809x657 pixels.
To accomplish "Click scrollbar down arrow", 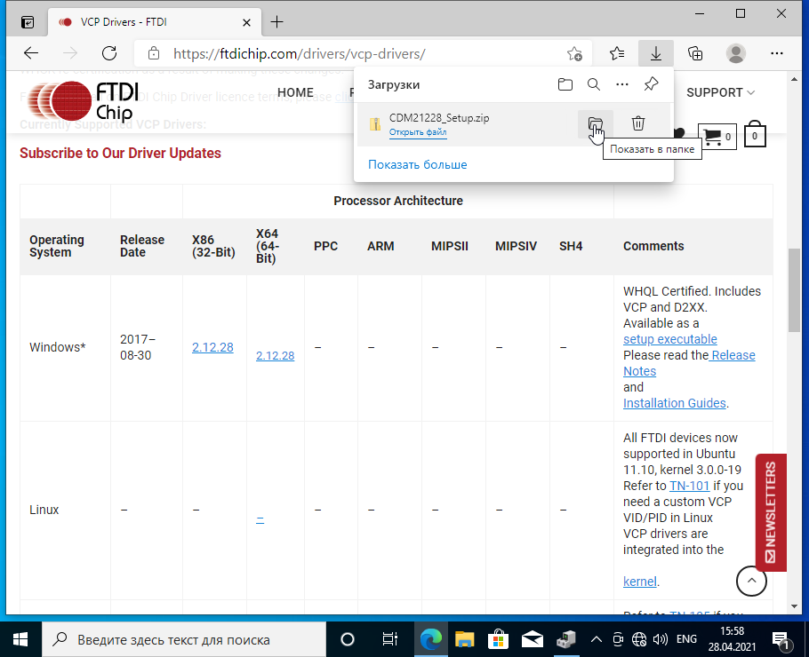I will click(x=794, y=606).
